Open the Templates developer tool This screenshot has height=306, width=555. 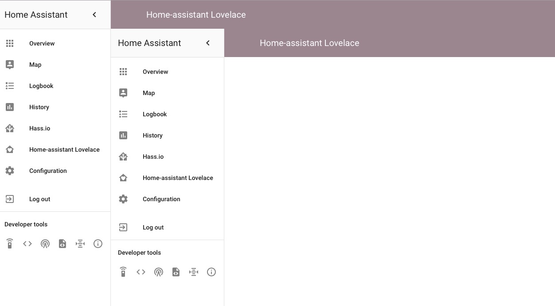176,272
